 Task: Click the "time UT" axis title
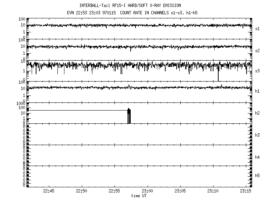[x=139, y=196]
